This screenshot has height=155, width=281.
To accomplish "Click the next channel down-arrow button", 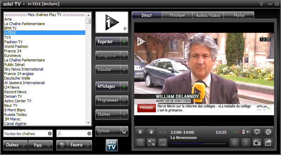I will point(140,132).
